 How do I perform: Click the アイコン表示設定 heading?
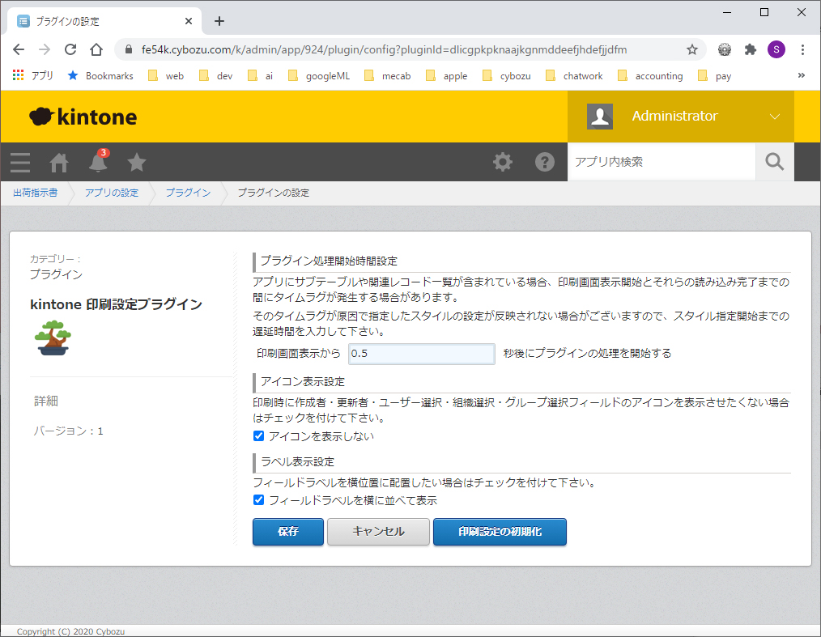(303, 381)
